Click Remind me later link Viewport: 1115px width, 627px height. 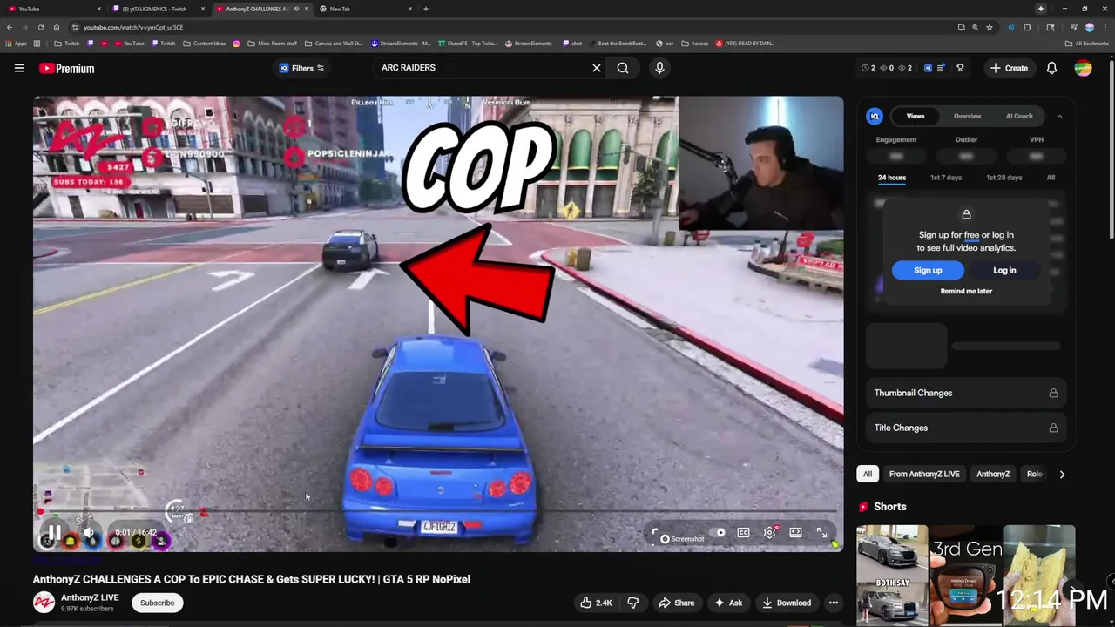pyautogui.click(x=966, y=291)
